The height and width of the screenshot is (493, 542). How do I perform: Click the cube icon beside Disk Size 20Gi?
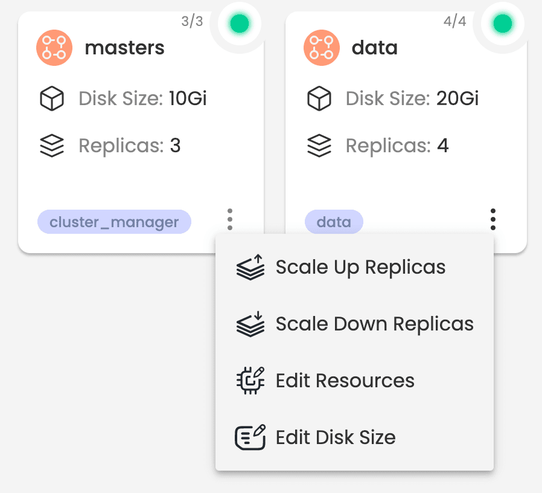(319, 98)
